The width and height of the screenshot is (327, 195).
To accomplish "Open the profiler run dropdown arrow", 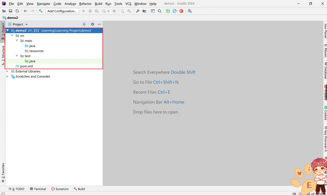I will click(108, 11).
